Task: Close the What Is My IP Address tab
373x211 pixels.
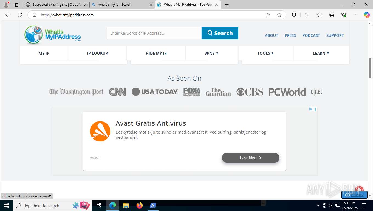Action: click(216, 5)
